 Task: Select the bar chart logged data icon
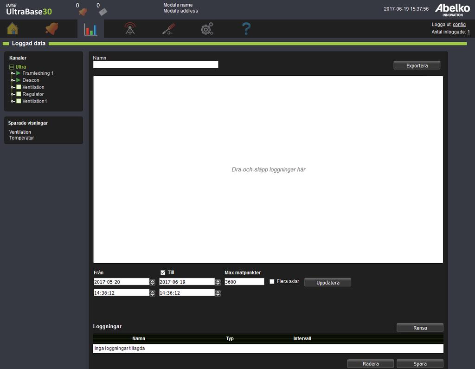coord(90,29)
